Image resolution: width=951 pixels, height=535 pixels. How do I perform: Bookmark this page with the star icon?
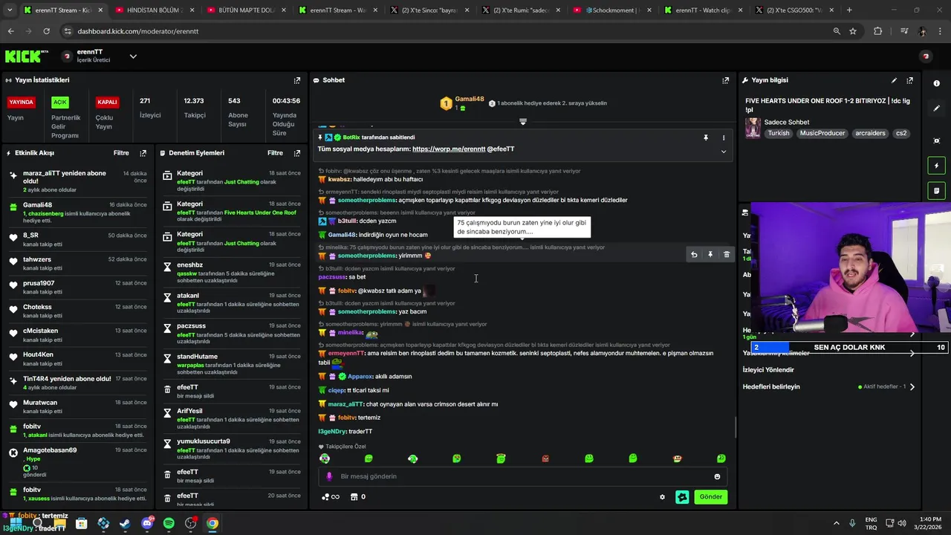(x=853, y=31)
